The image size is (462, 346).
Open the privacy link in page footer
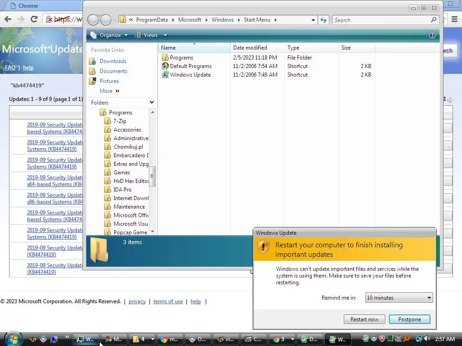pyautogui.click(x=137, y=301)
